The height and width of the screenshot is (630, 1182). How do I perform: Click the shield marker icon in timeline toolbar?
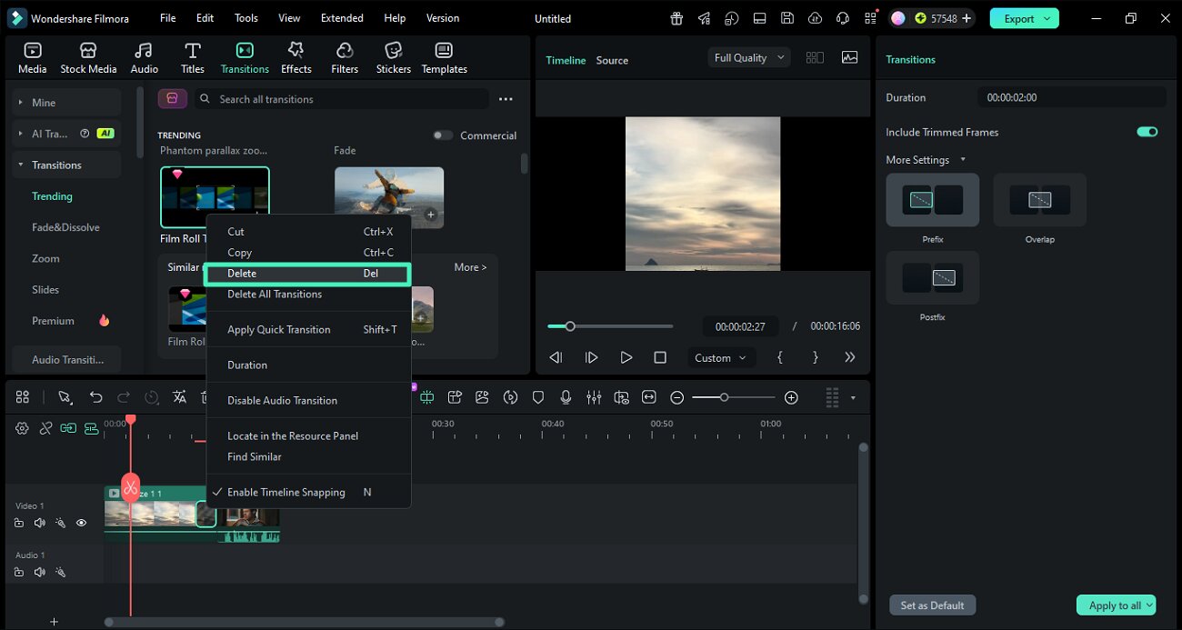point(538,397)
